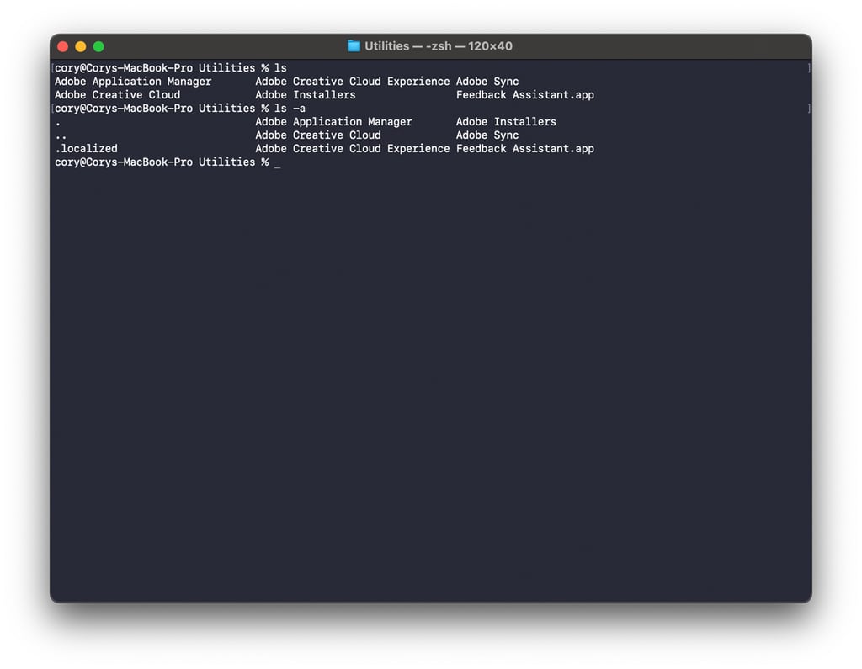Click "Adobe Application Manager" entry

point(131,81)
